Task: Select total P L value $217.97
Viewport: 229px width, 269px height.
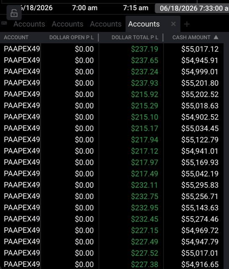Action: click(145, 162)
